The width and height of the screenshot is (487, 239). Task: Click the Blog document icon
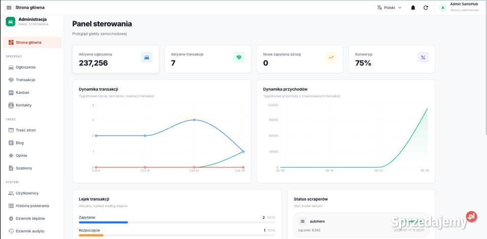(11, 143)
